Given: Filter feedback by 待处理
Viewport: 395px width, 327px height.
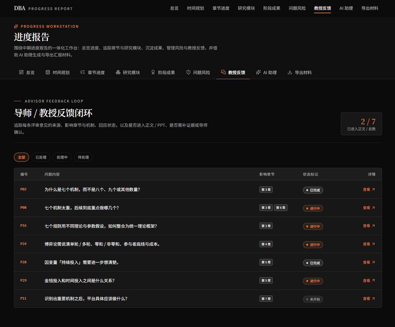Looking at the screenshot, I should click(83, 157).
